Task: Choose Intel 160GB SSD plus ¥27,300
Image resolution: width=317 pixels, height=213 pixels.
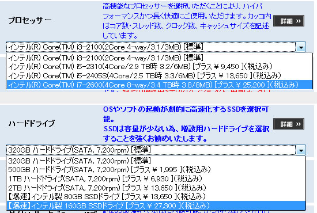Action: tap(156, 206)
